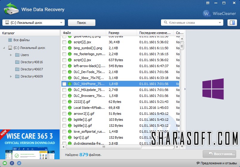This screenshot has height=167, width=240.
Task: Collapse the preview pane with side arrow
Action: 185,89
